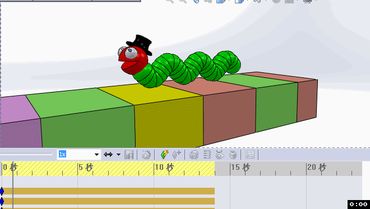Jump to the 20 秒 timeline mark
The height and width of the screenshot is (209, 370).
pyautogui.click(x=317, y=167)
